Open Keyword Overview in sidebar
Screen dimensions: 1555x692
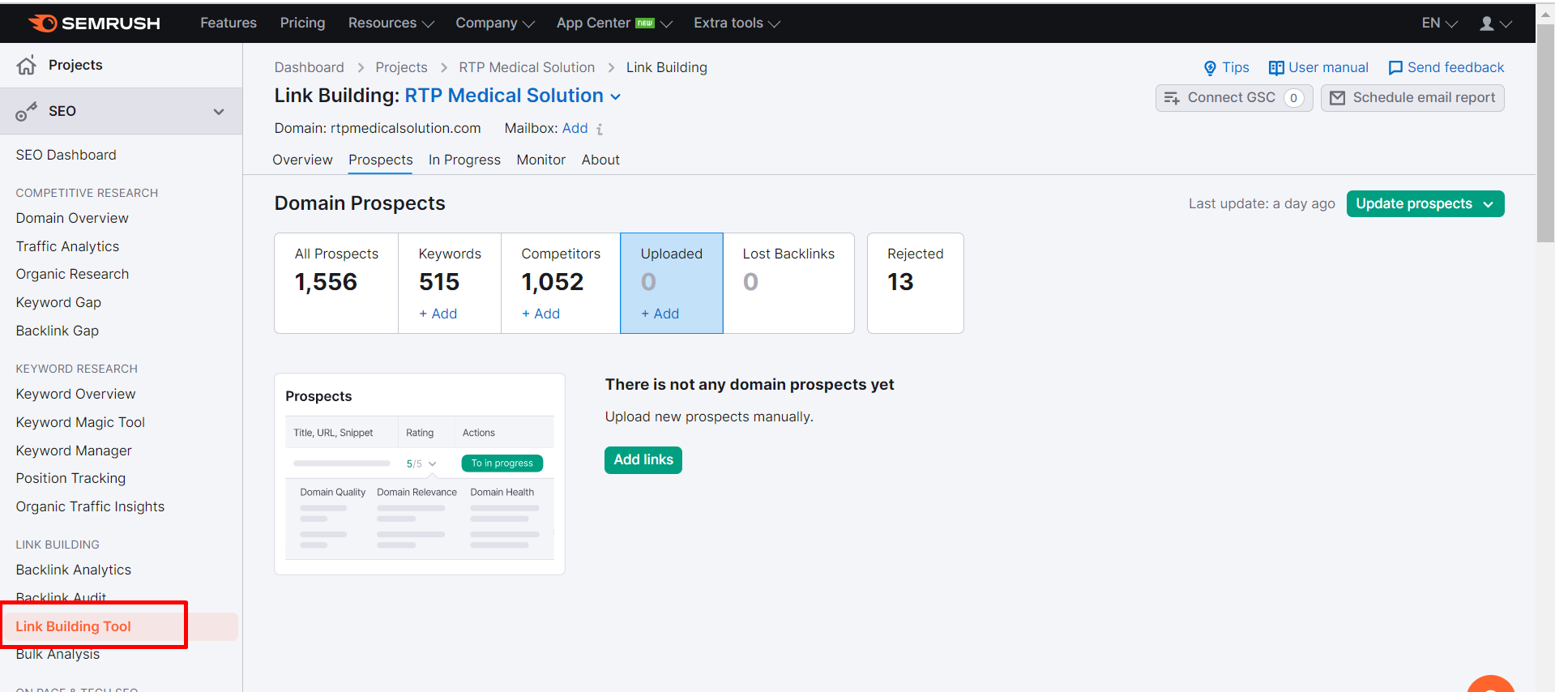point(75,395)
